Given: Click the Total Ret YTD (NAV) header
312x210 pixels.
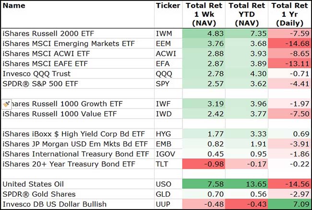Looking at the screenshot, I should pyautogui.click(x=246, y=14).
